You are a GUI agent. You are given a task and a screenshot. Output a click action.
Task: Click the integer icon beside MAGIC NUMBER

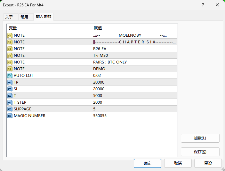10,116
